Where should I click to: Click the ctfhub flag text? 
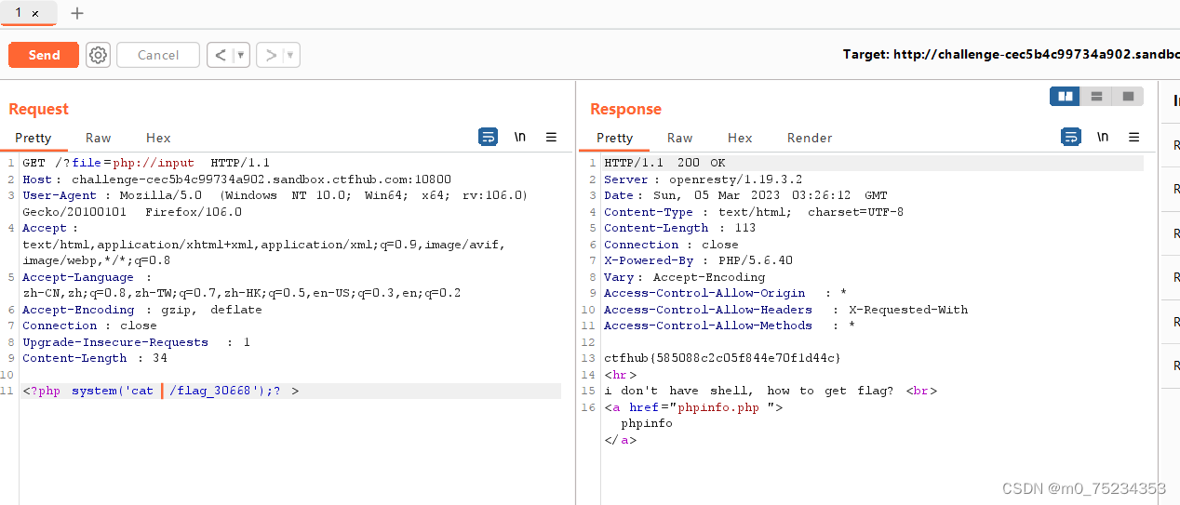tap(722, 358)
